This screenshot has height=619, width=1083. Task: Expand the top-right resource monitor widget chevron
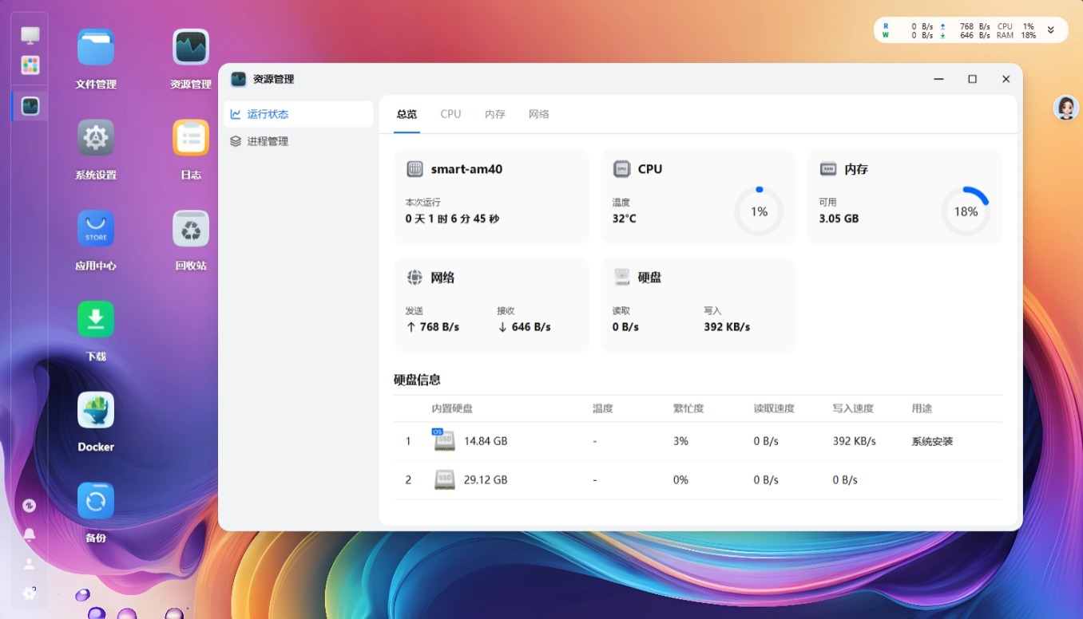point(1051,30)
